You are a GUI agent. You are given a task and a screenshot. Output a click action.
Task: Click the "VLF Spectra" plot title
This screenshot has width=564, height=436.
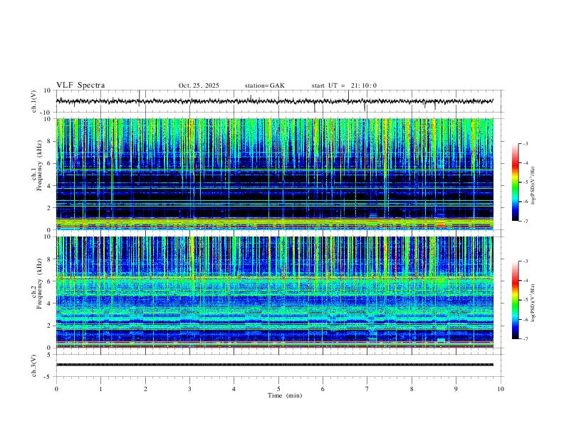(x=80, y=85)
